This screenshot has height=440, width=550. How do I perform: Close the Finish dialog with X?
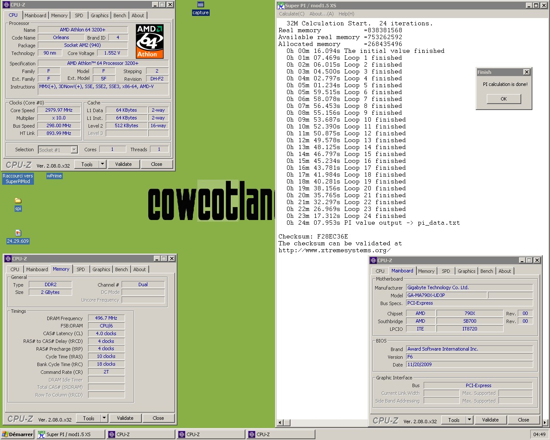(526, 72)
